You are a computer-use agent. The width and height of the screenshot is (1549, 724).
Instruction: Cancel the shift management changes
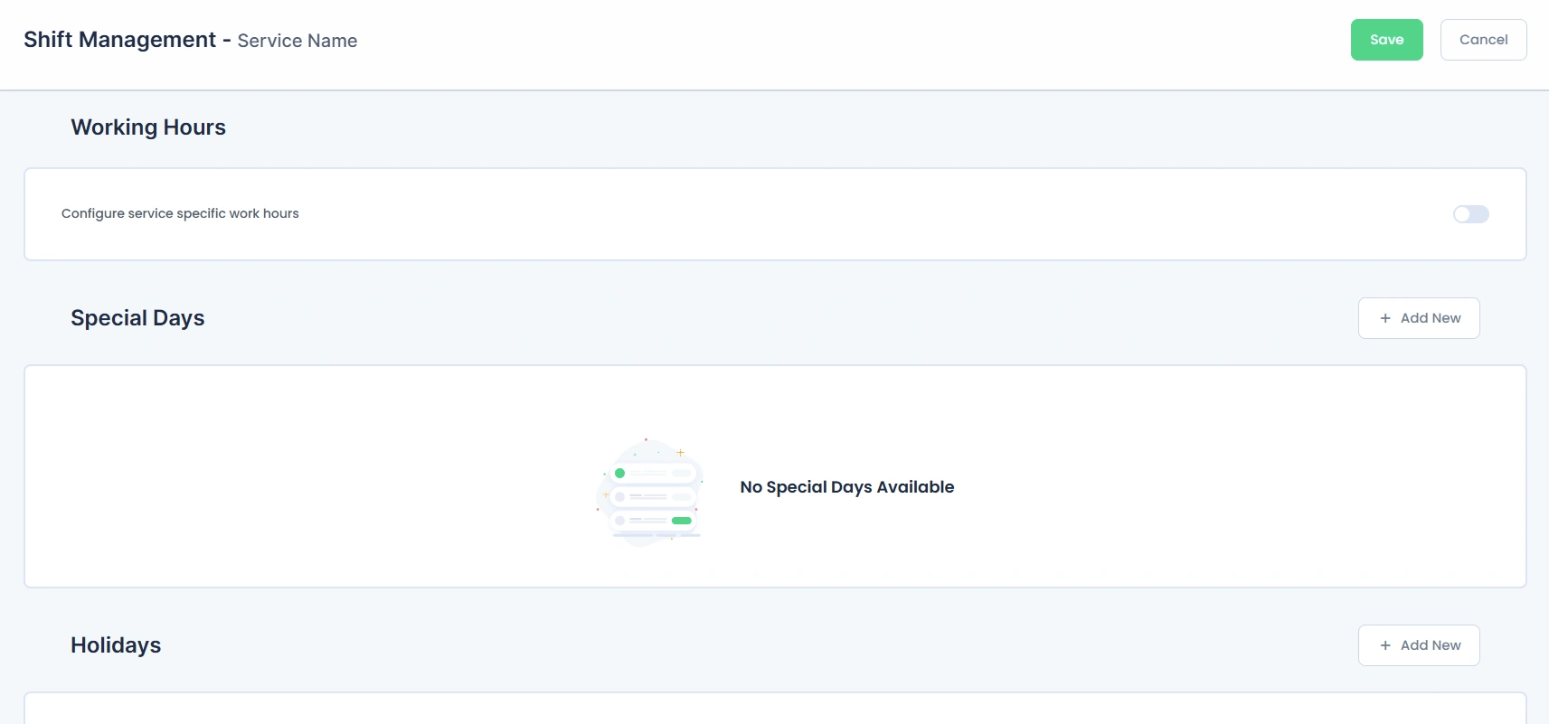click(x=1483, y=40)
